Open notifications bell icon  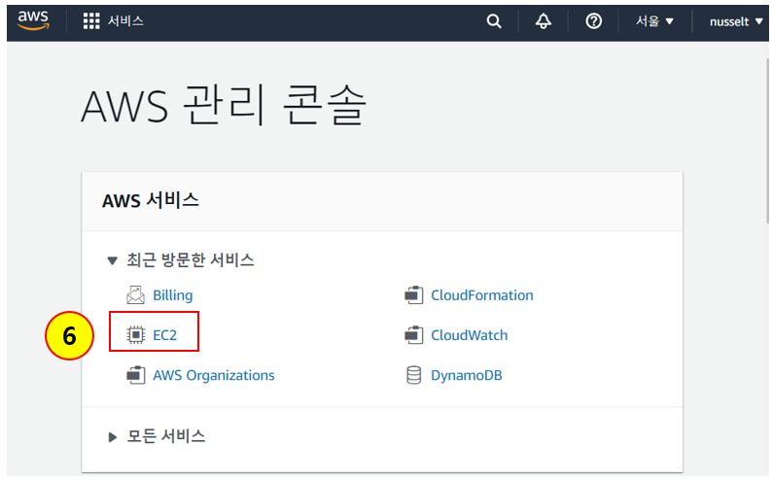pyautogui.click(x=544, y=21)
